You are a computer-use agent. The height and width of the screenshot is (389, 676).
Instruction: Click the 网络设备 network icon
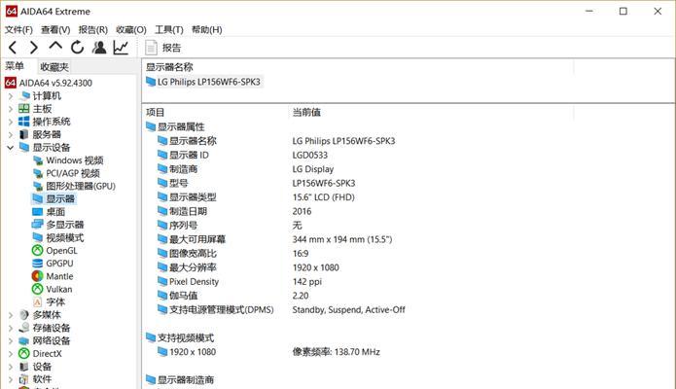point(24,340)
